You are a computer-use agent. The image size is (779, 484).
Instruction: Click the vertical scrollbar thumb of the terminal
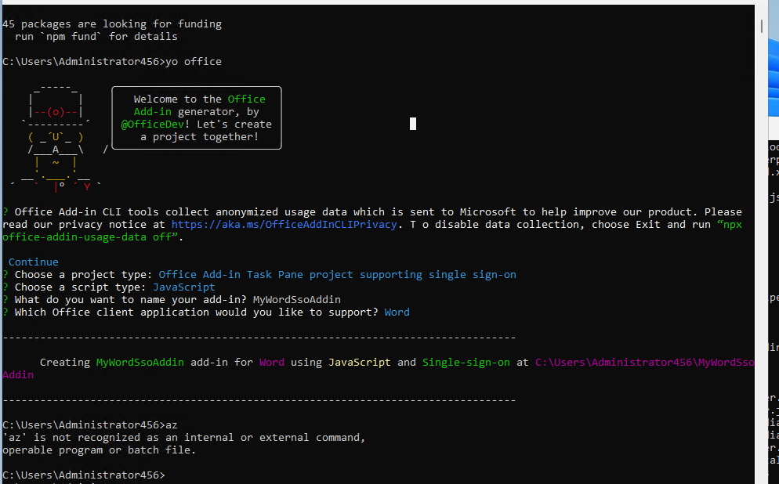click(761, 26)
